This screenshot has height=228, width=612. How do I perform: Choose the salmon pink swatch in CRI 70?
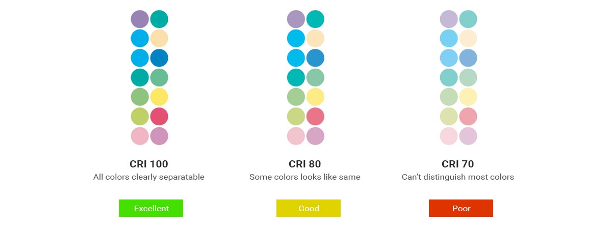click(468, 117)
